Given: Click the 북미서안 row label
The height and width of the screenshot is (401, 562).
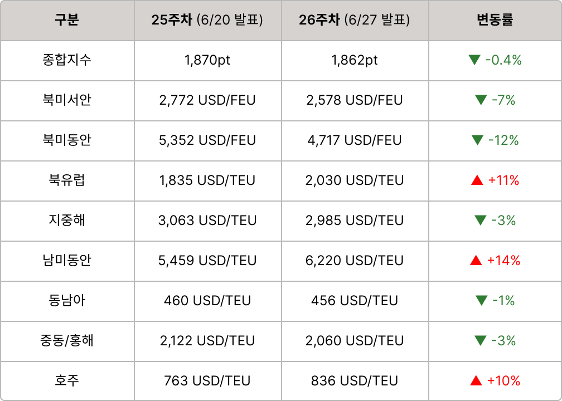Looking at the screenshot, I should click(x=67, y=100).
